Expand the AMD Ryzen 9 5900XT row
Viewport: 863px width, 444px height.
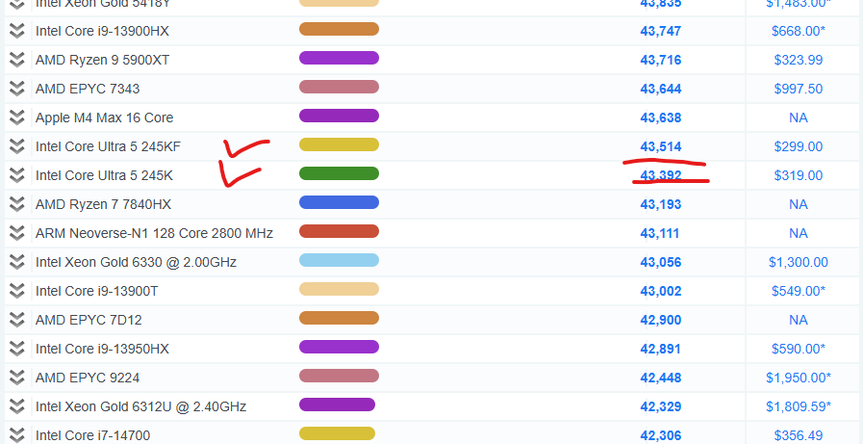pyautogui.click(x=17, y=60)
